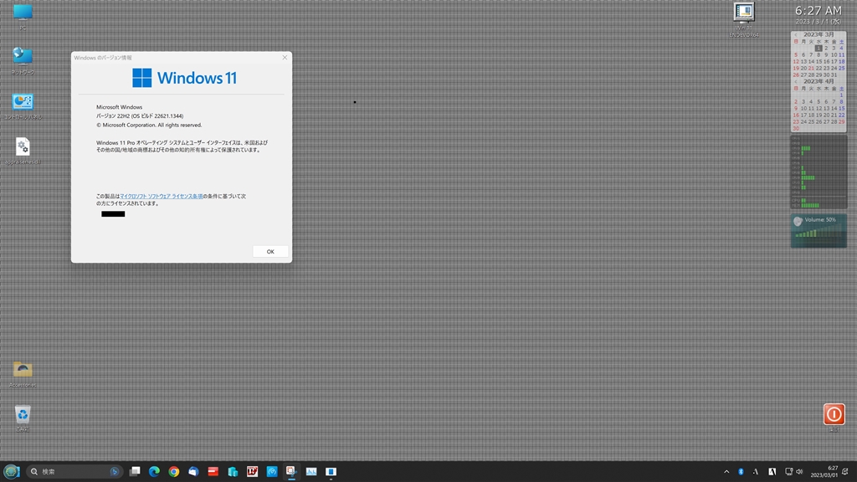Image resolution: width=857 pixels, height=482 pixels.
Task: Open the teal boxes app on taskbar
Action: (x=233, y=471)
